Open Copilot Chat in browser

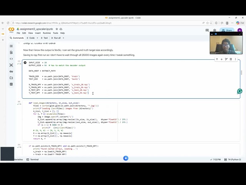coord(240,23)
